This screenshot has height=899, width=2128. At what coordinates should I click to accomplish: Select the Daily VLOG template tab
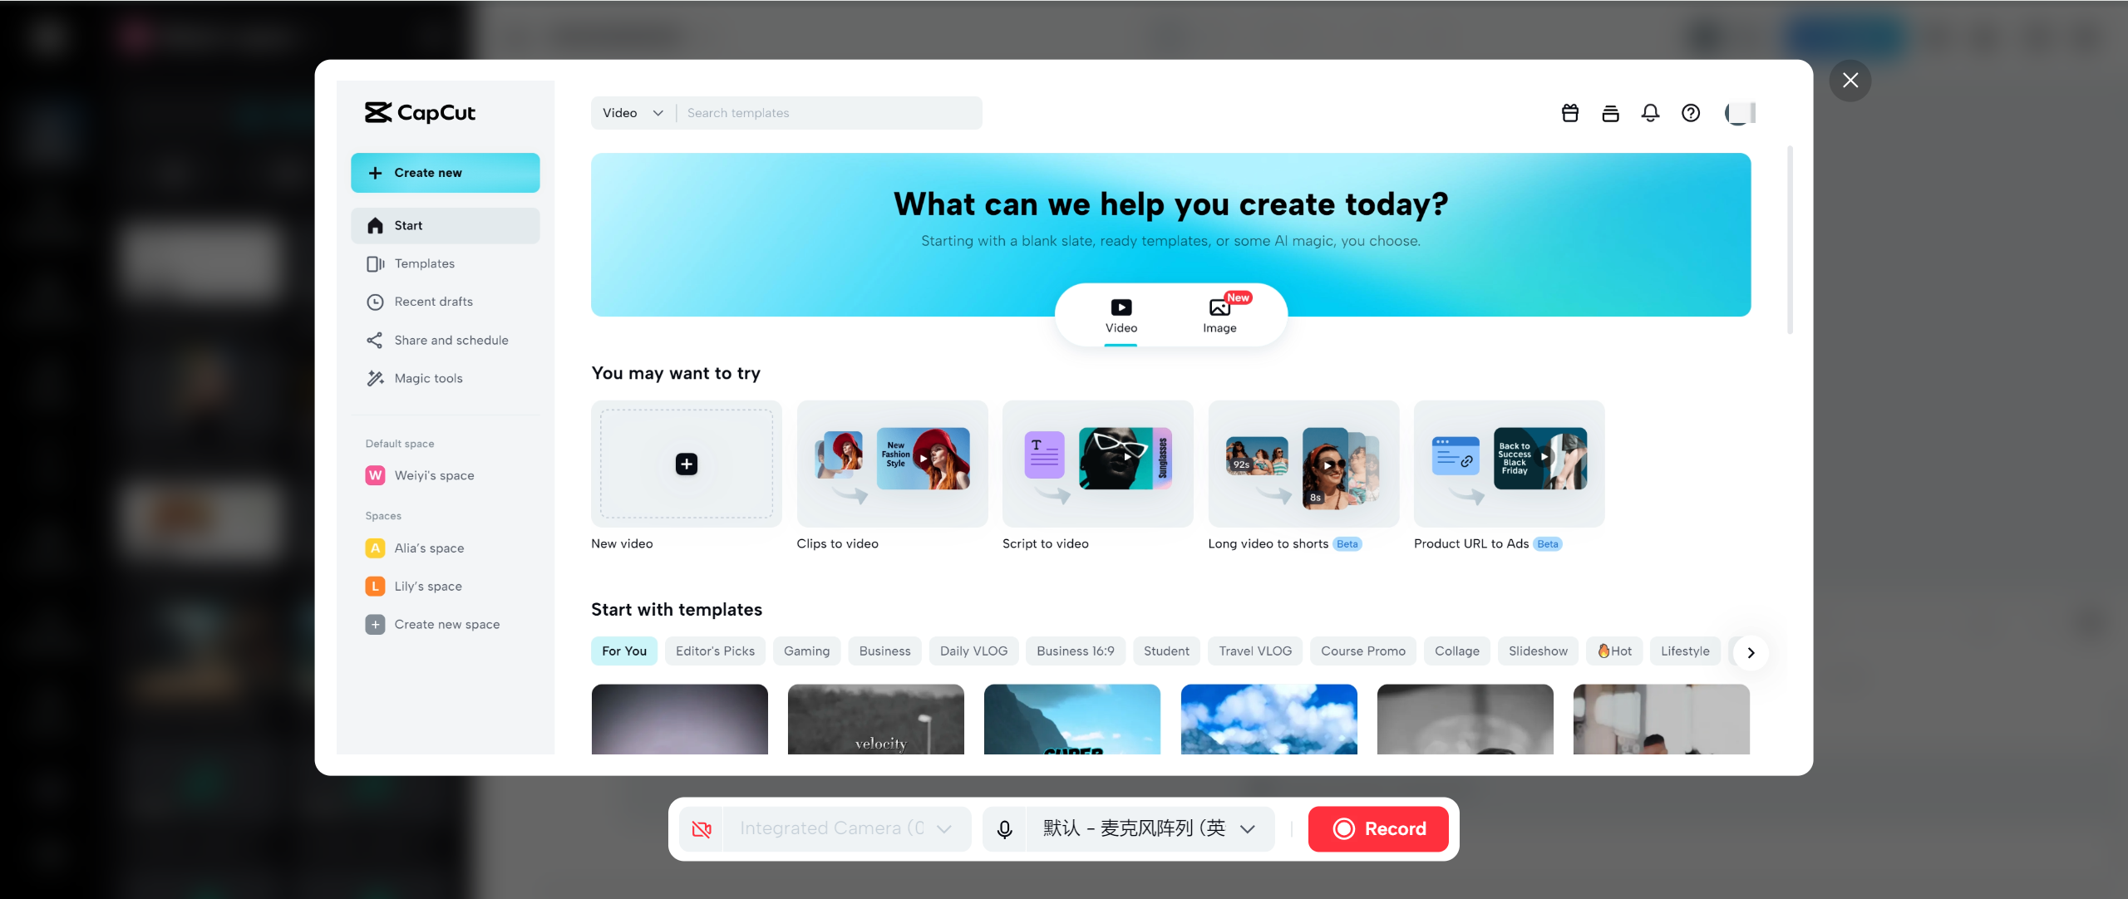click(973, 651)
